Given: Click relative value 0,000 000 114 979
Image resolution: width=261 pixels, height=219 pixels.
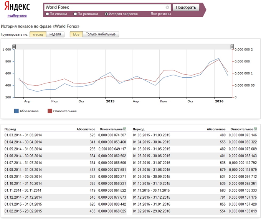Looking at the screenshot, I should pyautogui.click(x=243, y=170).
